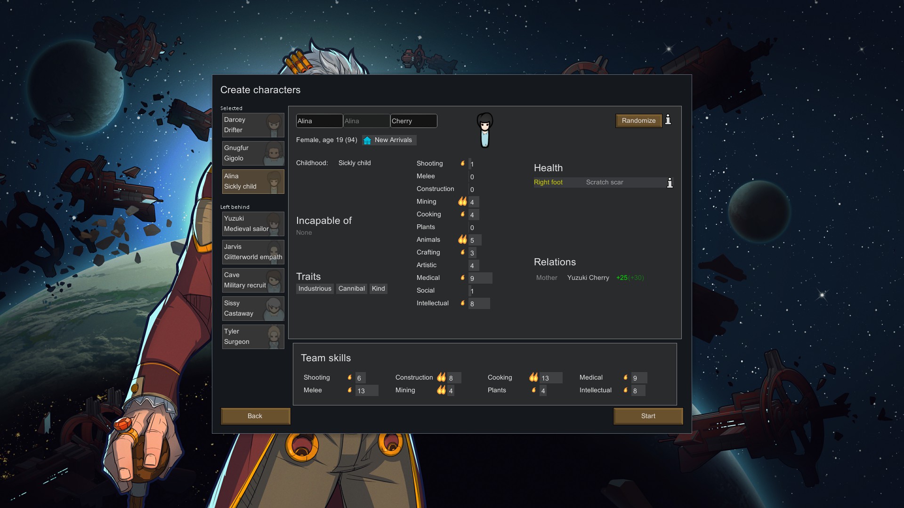Select Jarvis Glitterworld empath entry
904x508 pixels.
point(253,252)
